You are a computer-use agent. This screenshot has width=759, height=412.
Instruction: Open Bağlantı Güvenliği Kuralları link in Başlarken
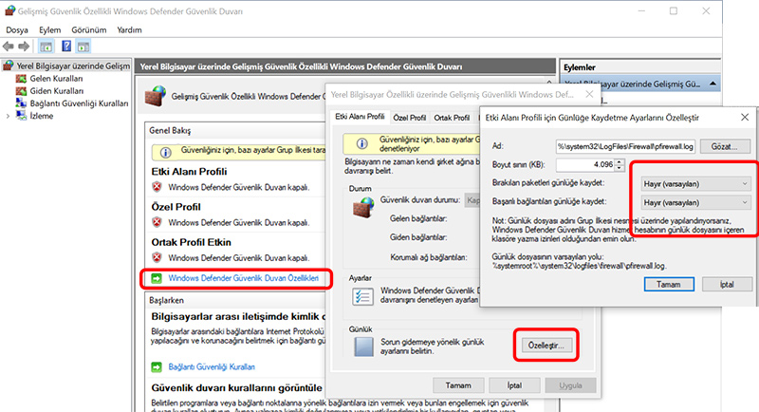[x=212, y=367]
